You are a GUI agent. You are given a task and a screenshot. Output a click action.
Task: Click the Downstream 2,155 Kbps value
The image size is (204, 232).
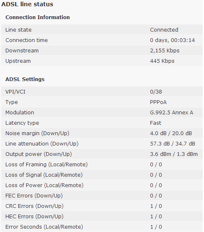[x=165, y=51]
